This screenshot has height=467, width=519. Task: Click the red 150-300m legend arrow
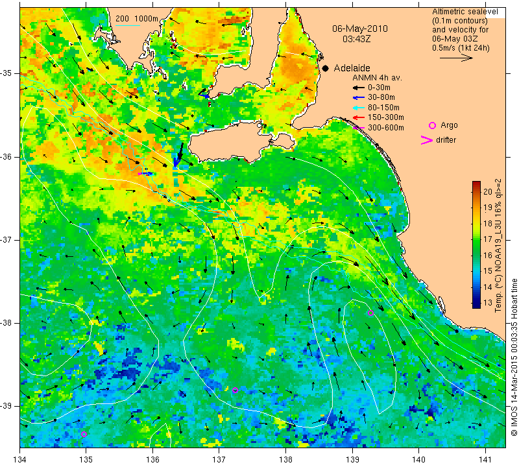coord(359,117)
